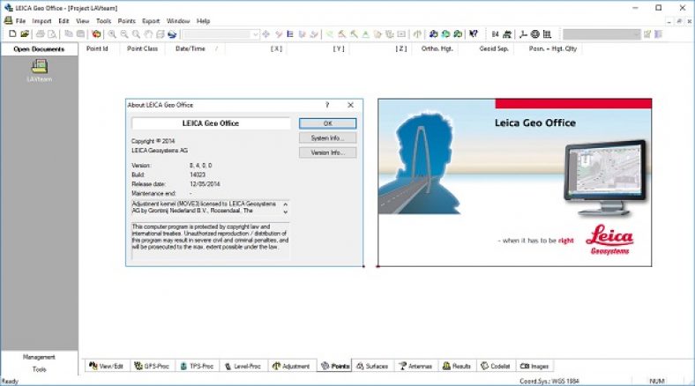Click the blue list-lines toolbar icon

[290, 34]
